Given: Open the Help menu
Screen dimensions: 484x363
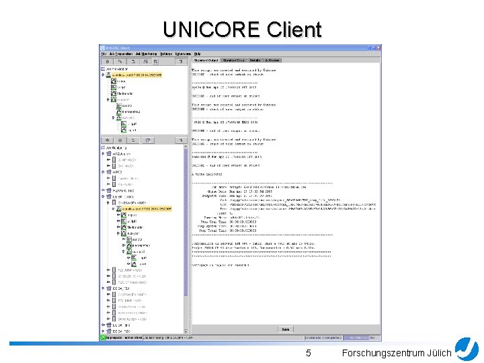Looking at the screenshot, I should (x=197, y=54).
